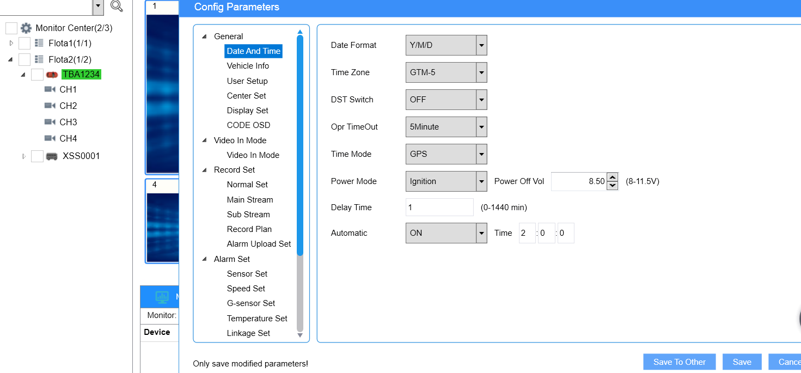Click the Monitor Center gear icon

click(26, 28)
